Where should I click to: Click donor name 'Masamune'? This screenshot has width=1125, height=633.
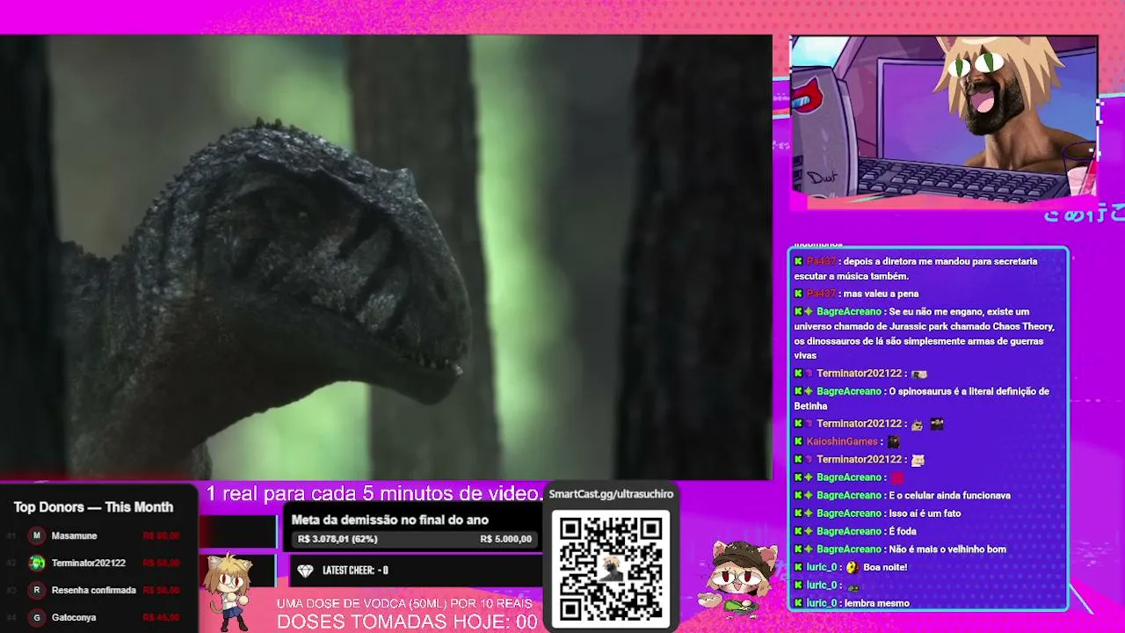tap(74, 535)
